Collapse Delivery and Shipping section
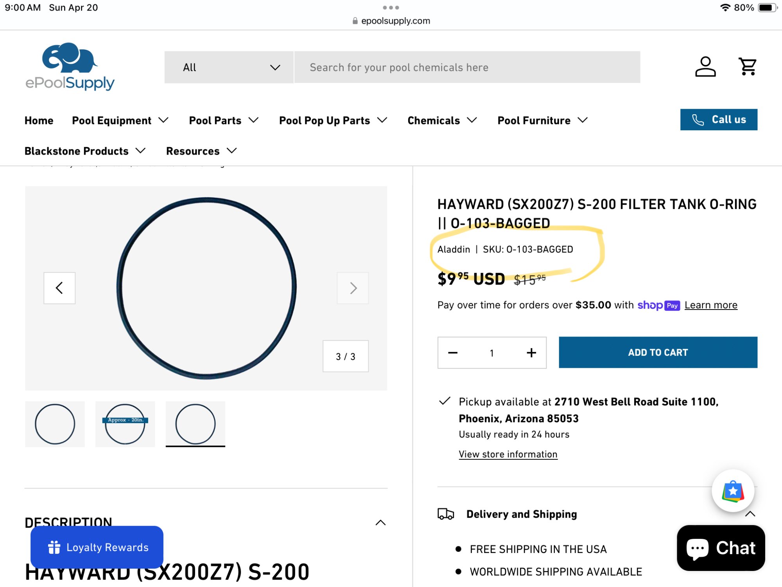Image resolution: width=782 pixels, height=587 pixels. pyautogui.click(x=750, y=514)
